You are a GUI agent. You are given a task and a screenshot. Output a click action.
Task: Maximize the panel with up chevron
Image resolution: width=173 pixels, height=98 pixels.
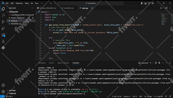pyautogui.click(x=166, y=63)
